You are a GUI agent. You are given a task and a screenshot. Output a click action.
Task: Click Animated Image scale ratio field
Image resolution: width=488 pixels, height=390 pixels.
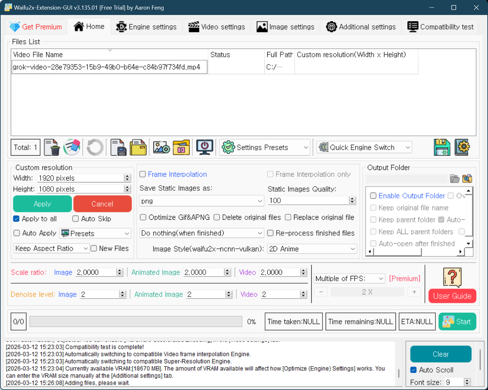pos(204,272)
